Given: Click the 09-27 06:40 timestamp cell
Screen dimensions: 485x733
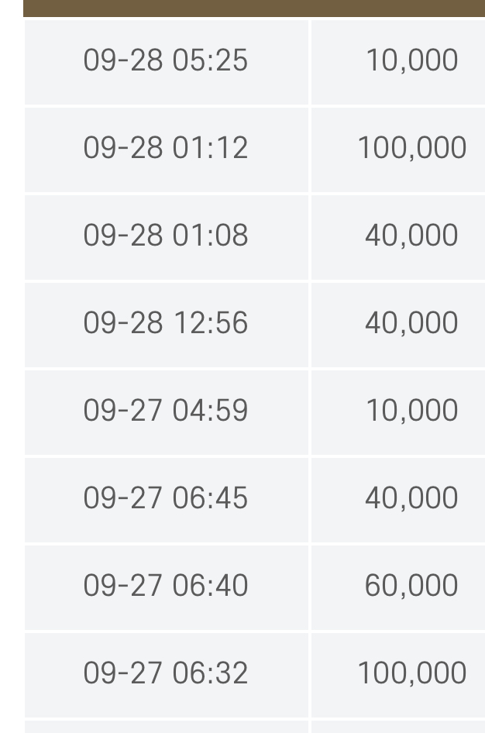Looking at the screenshot, I should click(166, 587).
